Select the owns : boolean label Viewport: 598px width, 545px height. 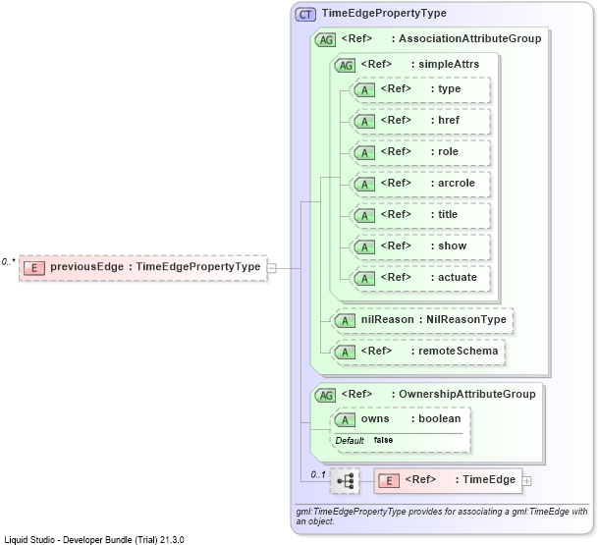410,418
